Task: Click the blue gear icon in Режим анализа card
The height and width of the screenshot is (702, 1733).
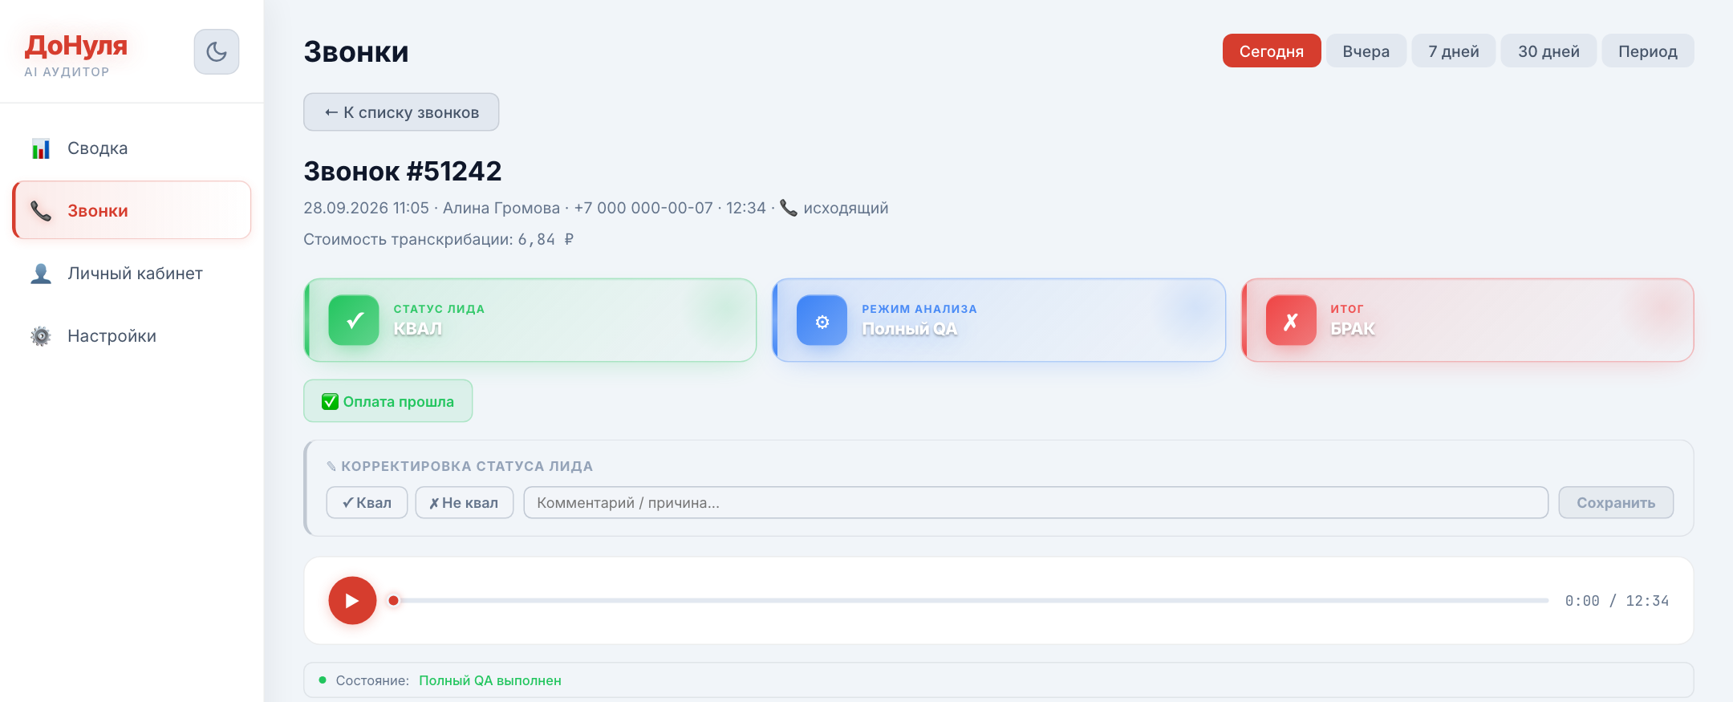Action: tap(822, 320)
